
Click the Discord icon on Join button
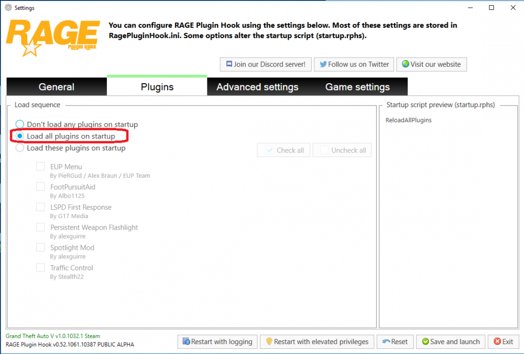point(229,64)
